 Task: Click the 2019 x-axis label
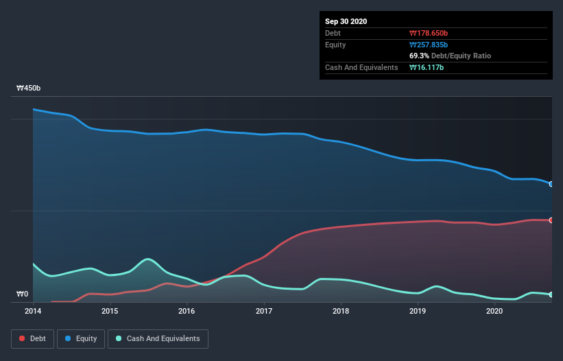tap(418, 311)
